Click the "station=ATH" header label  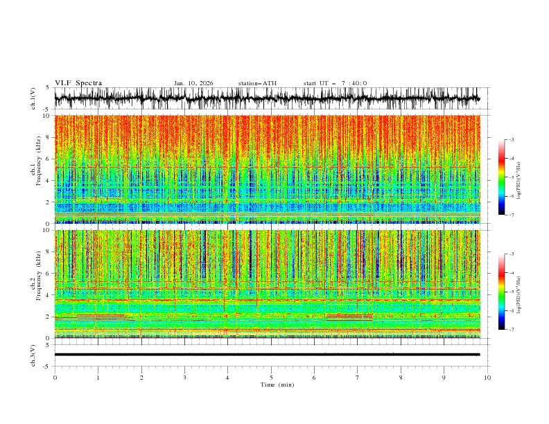pyautogui.click(x=257, y=83)
